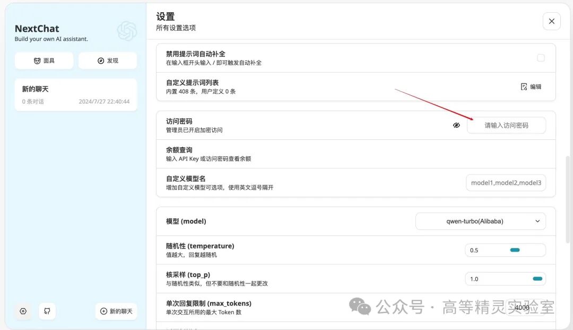
Task: Click the 核采样 (top_p) label
Action: click(188, 274)
